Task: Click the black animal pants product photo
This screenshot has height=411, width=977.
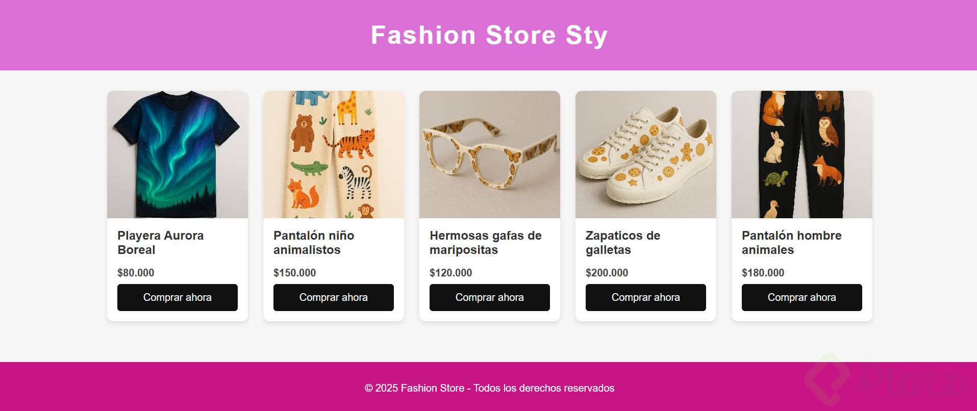Action: click(802, 155)
